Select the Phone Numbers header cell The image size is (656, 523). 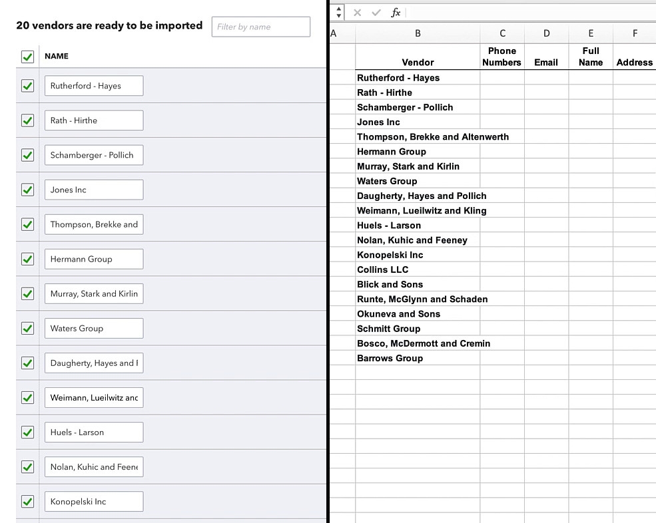click(502, 57)
